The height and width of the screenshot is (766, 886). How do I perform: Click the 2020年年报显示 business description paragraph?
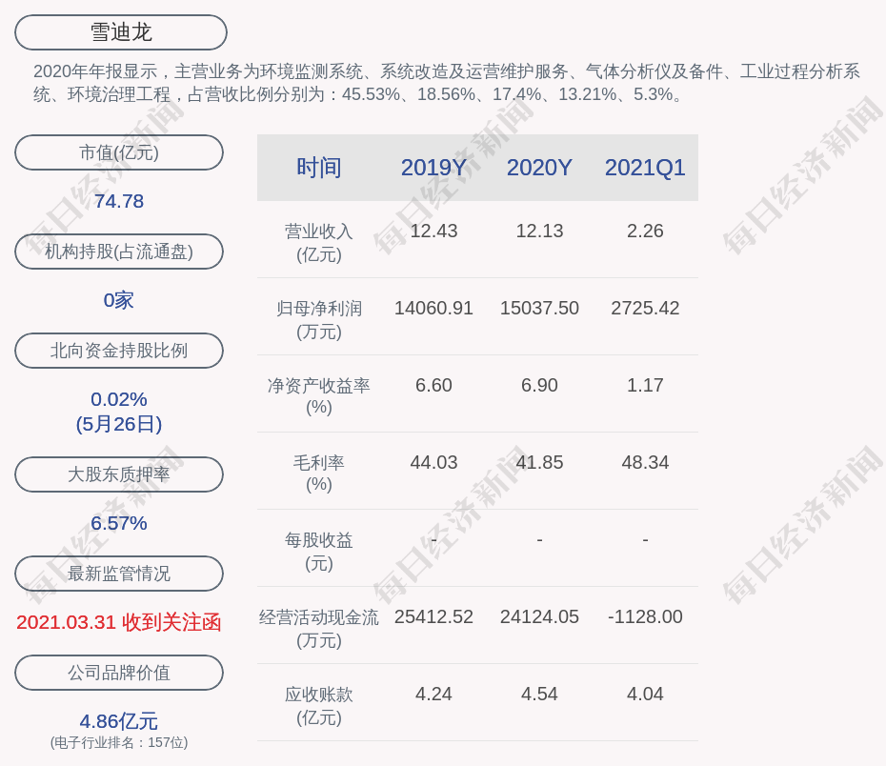coord(447,83)
